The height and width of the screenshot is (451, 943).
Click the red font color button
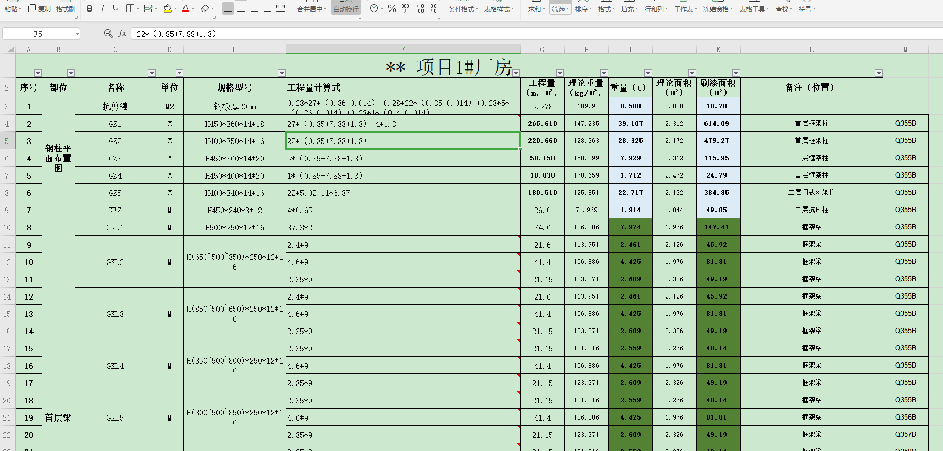coord(186,8)
